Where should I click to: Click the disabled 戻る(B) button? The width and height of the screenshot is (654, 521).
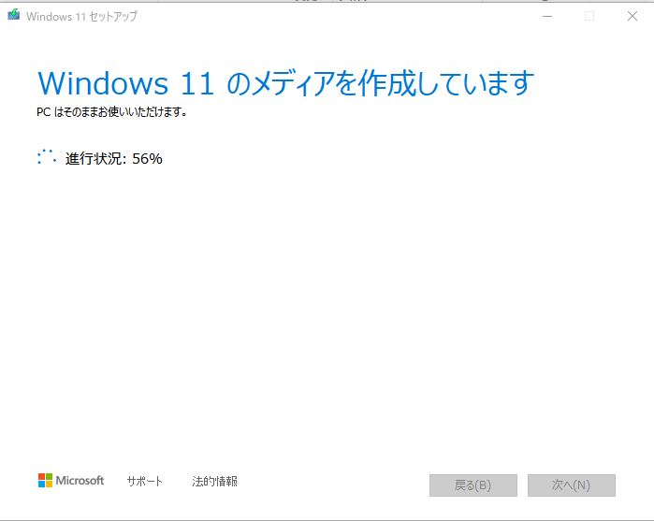coord(473,485)
